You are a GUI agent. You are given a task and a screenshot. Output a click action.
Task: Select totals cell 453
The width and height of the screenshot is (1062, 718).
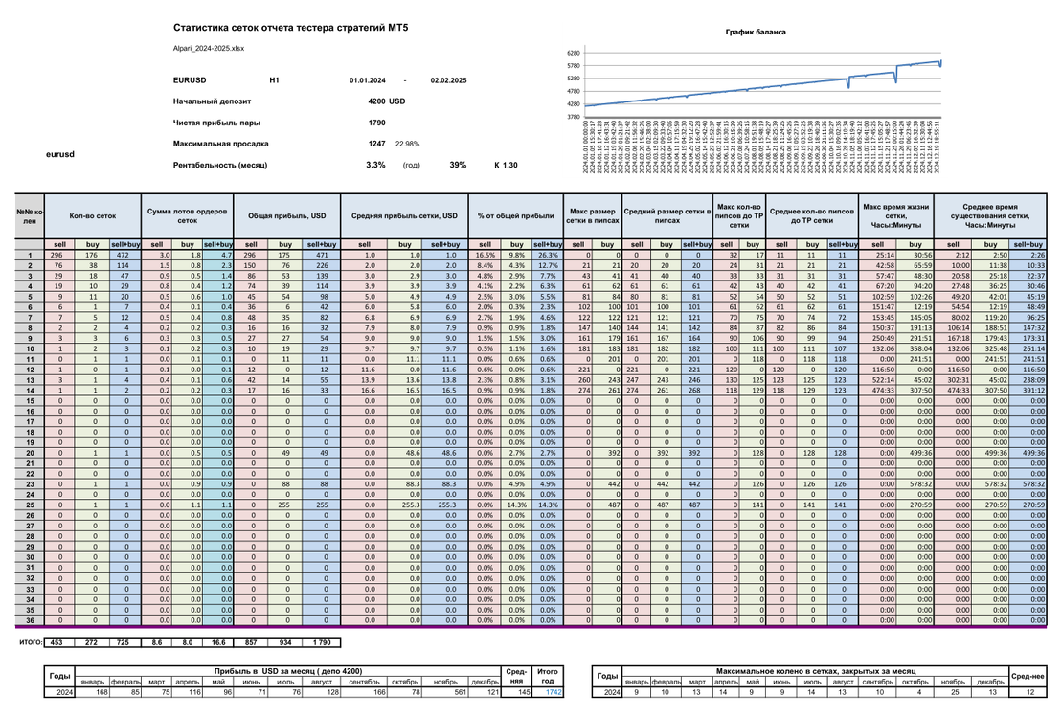click(x=59, y=642)
